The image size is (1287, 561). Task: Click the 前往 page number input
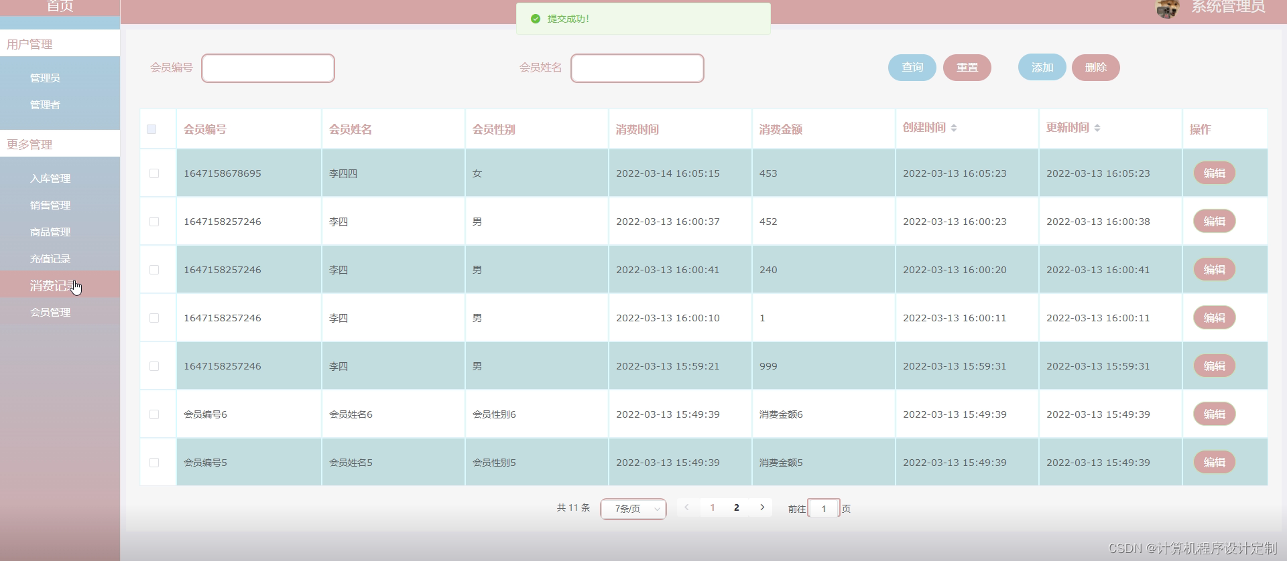click(824, 509)
